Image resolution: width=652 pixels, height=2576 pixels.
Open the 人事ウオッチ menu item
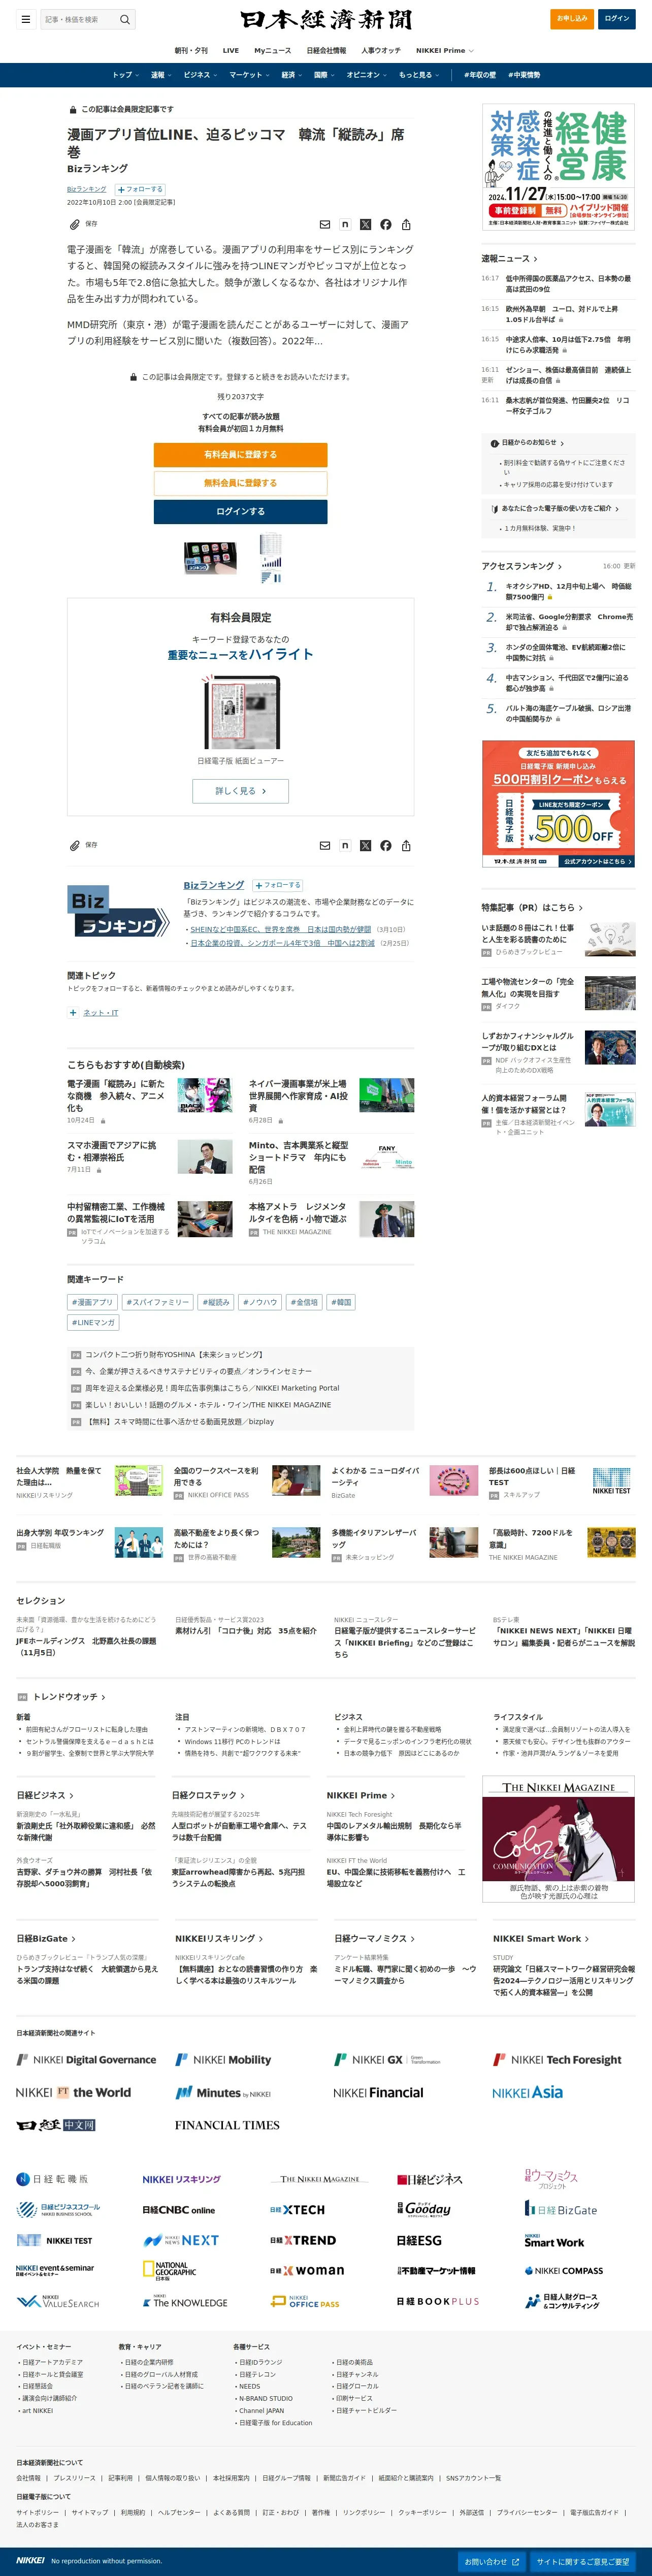[381, 50]
